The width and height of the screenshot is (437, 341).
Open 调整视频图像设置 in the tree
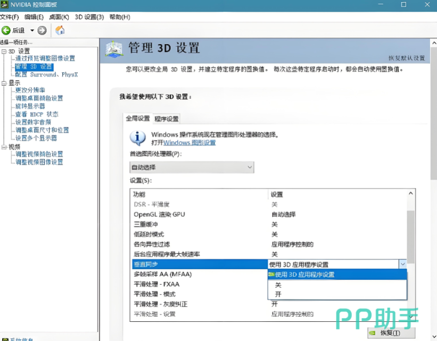coord(39,162)
